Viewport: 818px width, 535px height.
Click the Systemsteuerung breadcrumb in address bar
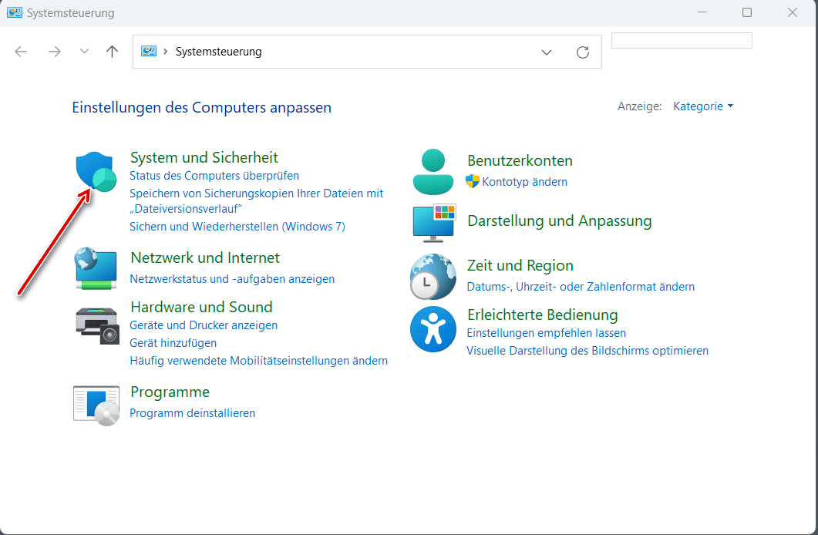click(218, 52)
